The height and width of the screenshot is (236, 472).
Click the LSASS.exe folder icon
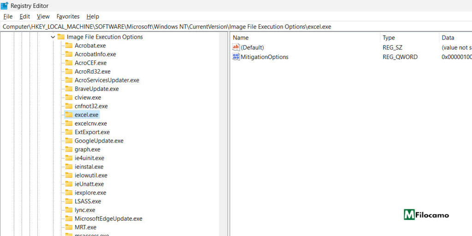tap(69, 201)
